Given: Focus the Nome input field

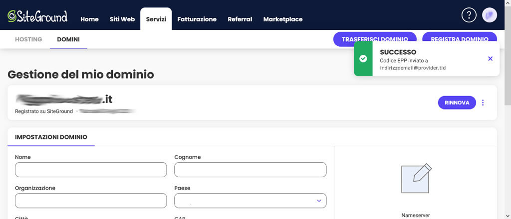Looking at the screenshot, I should click(x=91, y=170).
